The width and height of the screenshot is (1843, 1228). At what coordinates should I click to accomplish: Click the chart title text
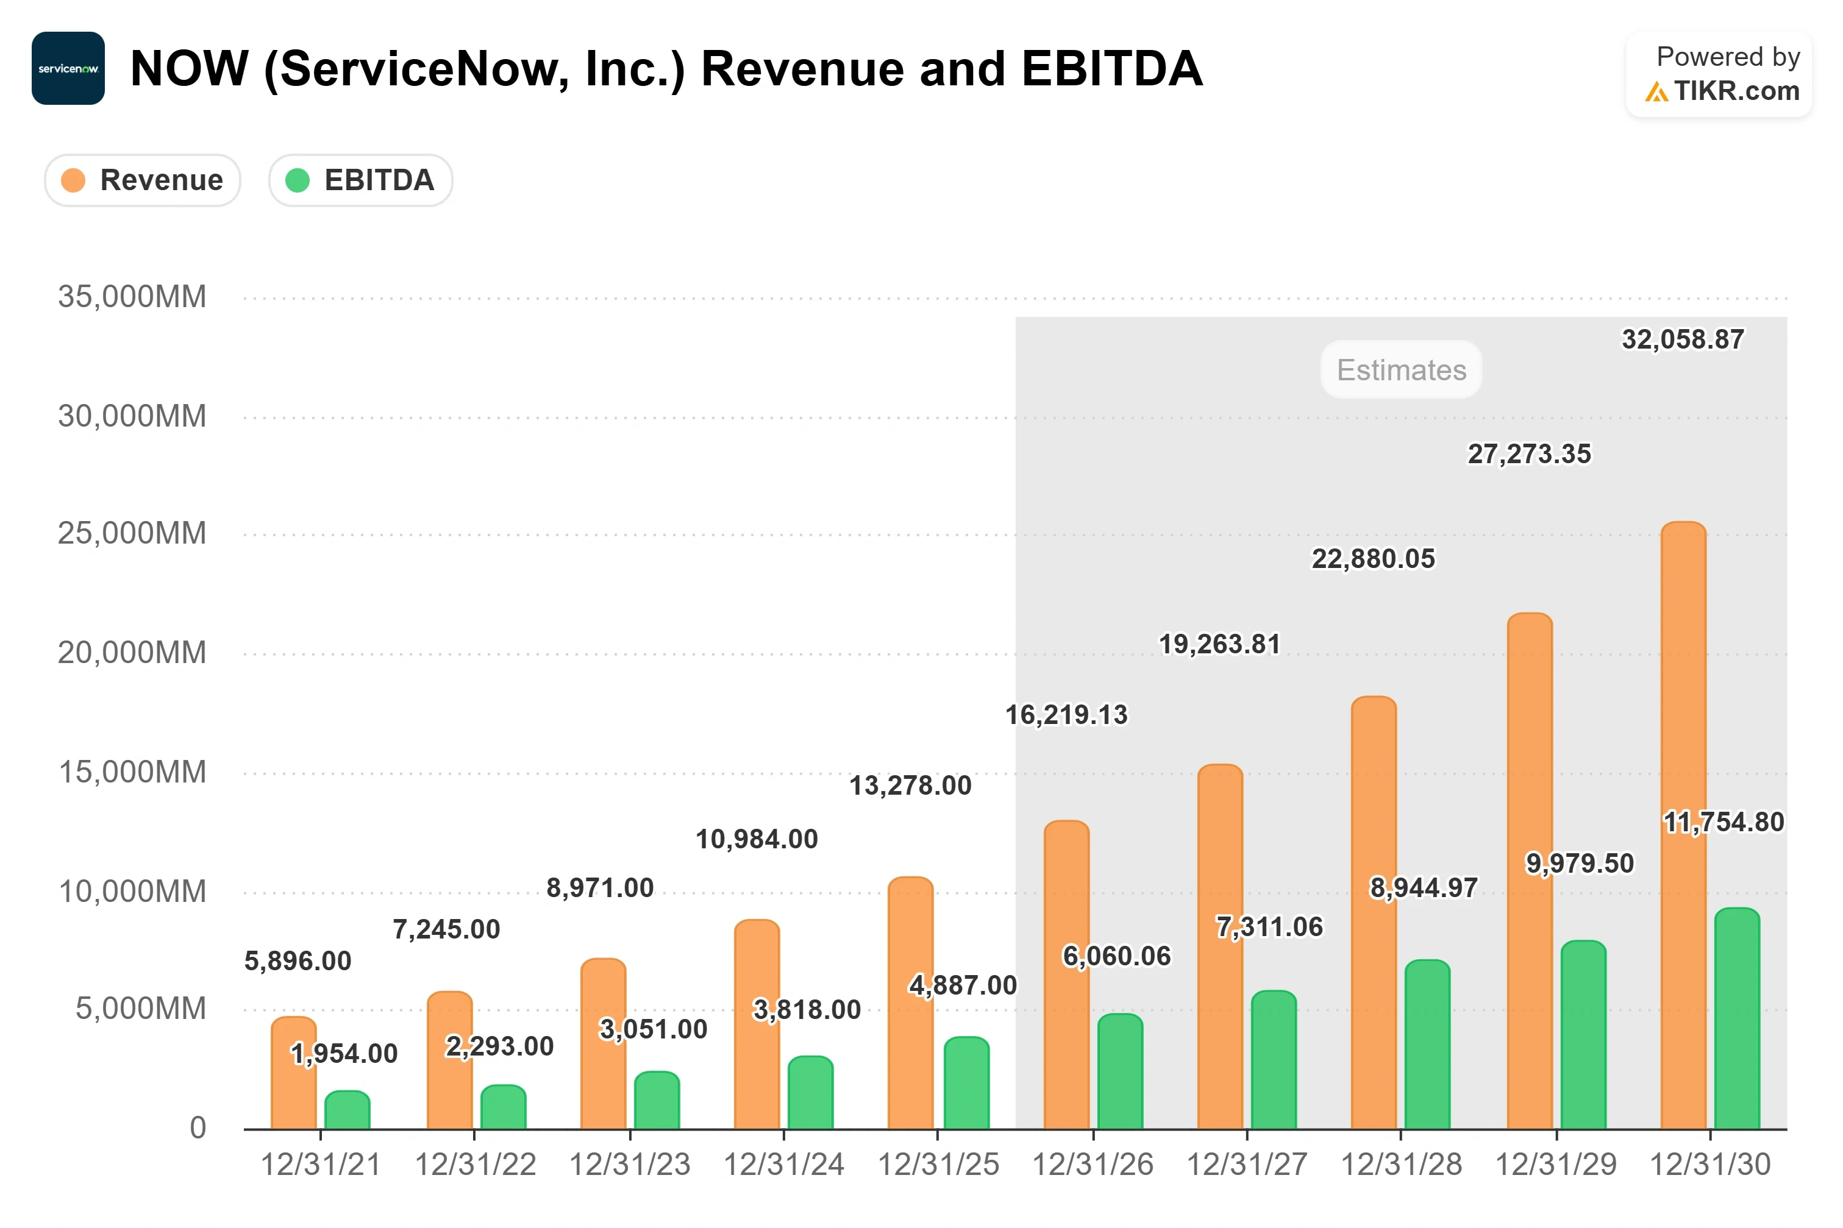click(x=666, y=69)
